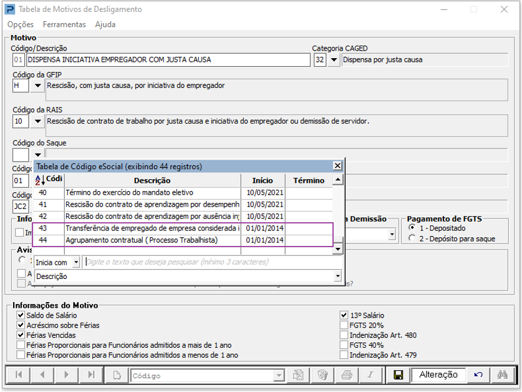
Task: Open the Descrição search field dropdown
Action: point(337,276)
